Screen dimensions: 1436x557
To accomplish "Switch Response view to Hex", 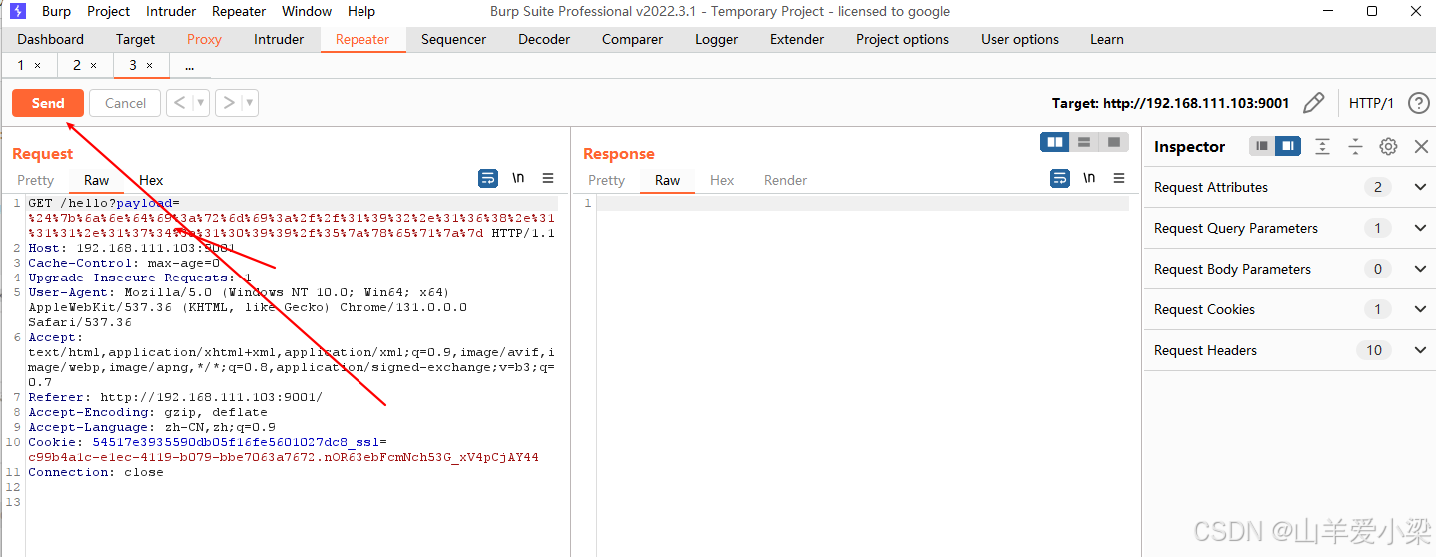I will [722, 180].
